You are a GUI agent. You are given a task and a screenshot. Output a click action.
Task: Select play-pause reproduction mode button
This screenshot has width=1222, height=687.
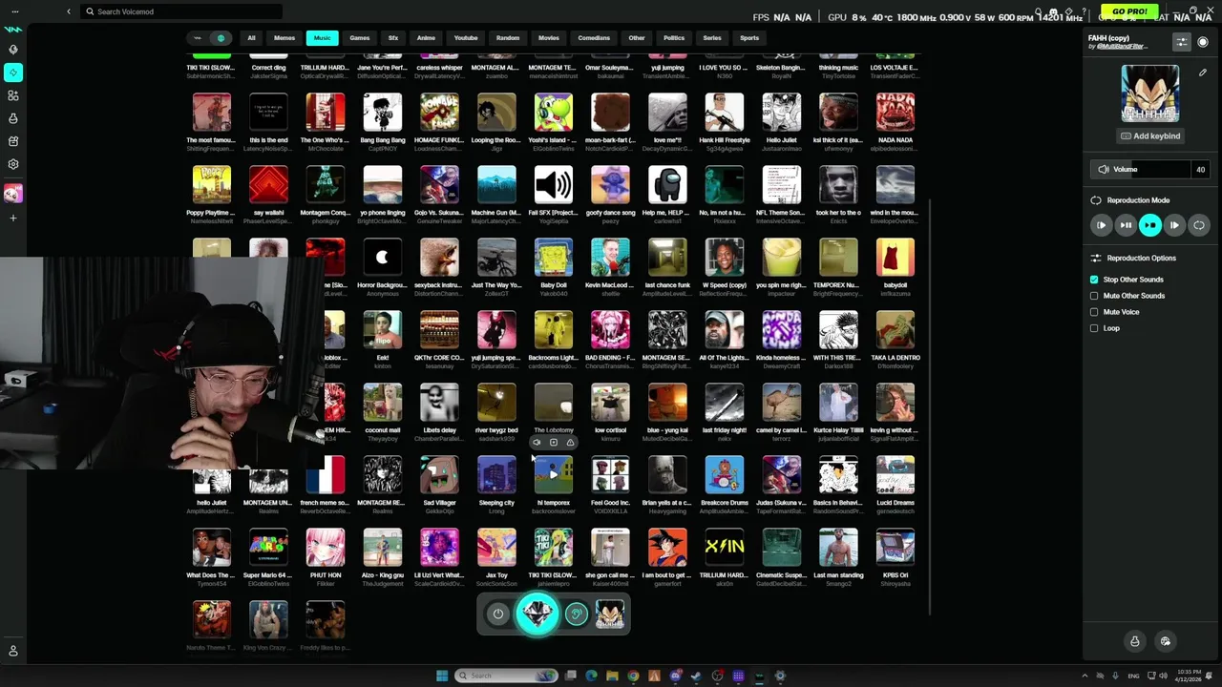(1126, 225)
